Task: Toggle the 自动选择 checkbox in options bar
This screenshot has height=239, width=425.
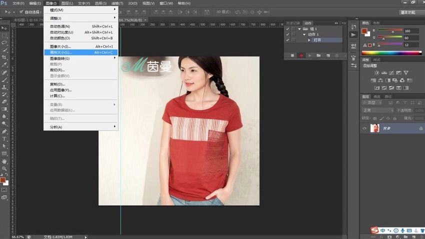Action: pyautogui.click(x=21, y=12)
